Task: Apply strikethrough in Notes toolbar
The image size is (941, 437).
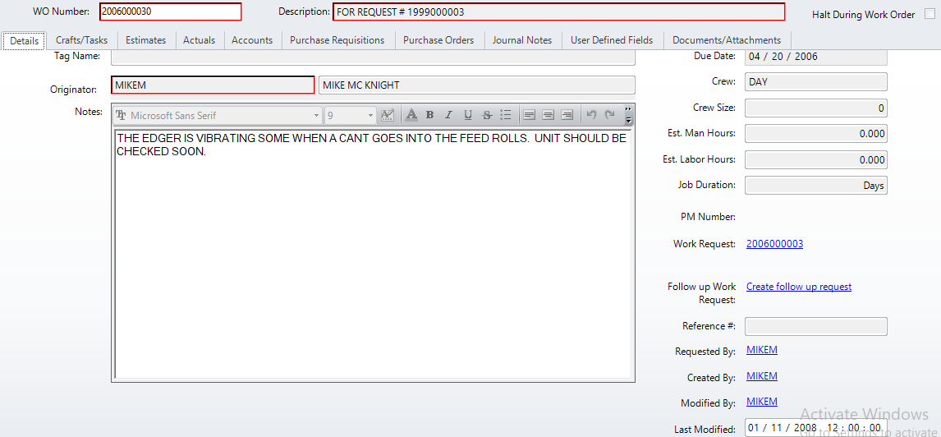Action: click(487, 116)
